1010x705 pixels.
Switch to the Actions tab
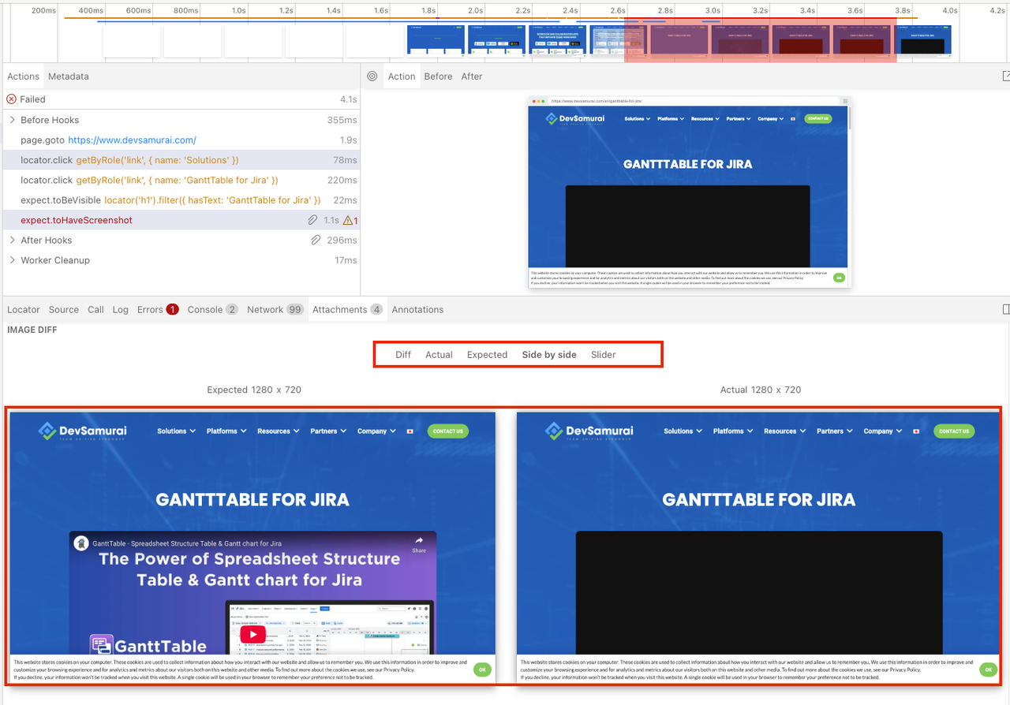[23, 76]
